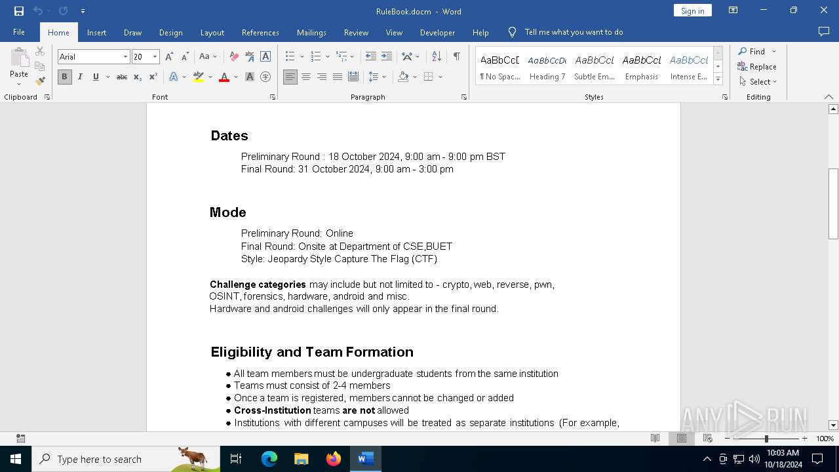The image size is (839, 472).
Task: Apply subscript formatting
Action: coord(138,77)
